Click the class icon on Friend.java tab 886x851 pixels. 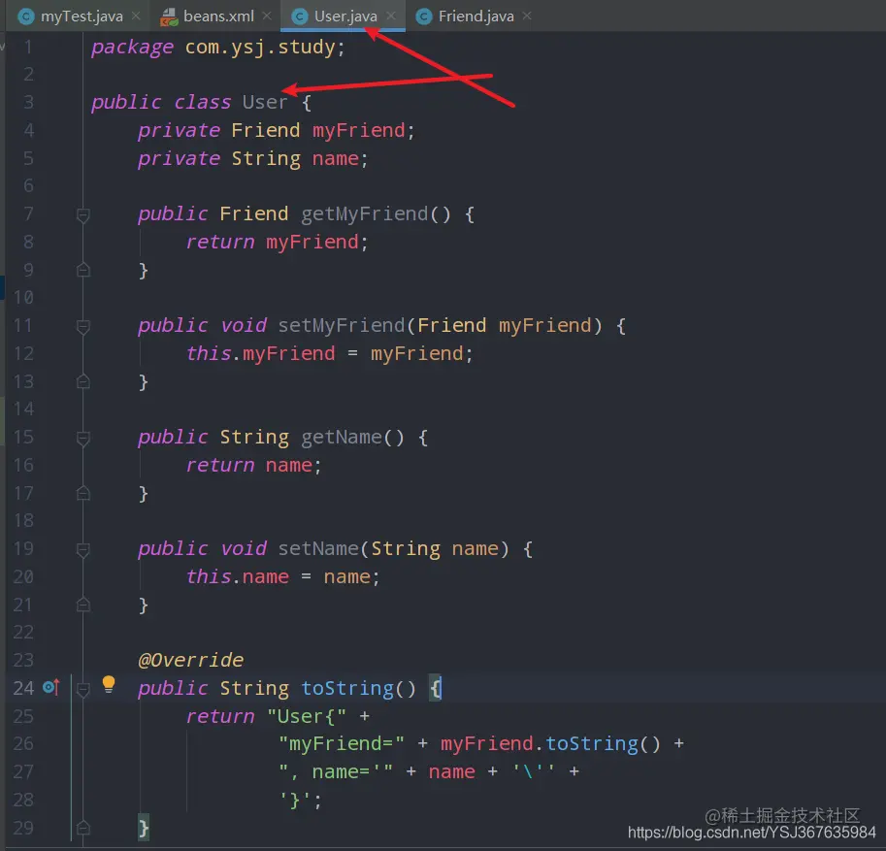point(423,16)
